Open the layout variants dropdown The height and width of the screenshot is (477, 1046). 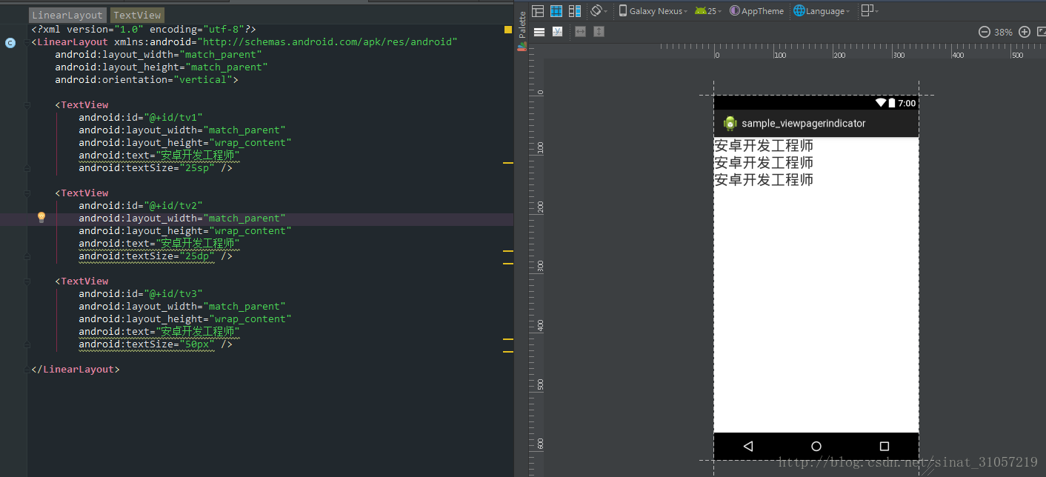point(870,11)
